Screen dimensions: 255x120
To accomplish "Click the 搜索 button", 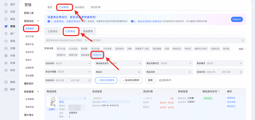I will click(150, 80).
